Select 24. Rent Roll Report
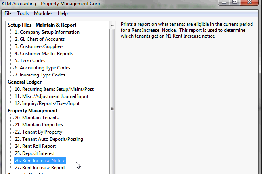262x174 pixels. [x=35, y=146]
